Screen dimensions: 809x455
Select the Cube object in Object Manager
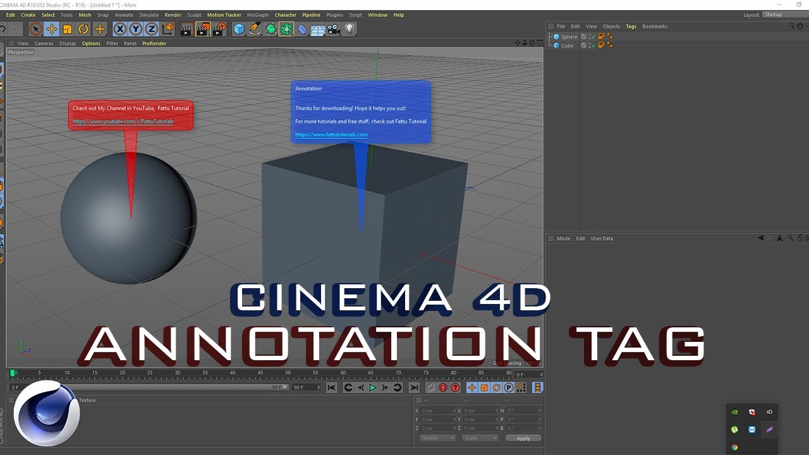(x=567, y=45)
